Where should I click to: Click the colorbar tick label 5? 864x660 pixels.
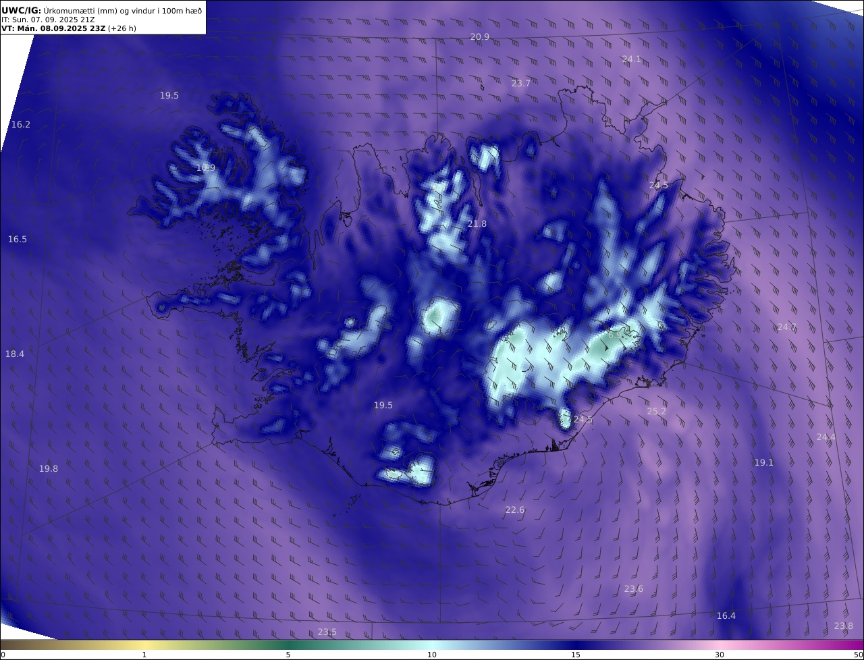pyautogui.click(x=288, y=655)
